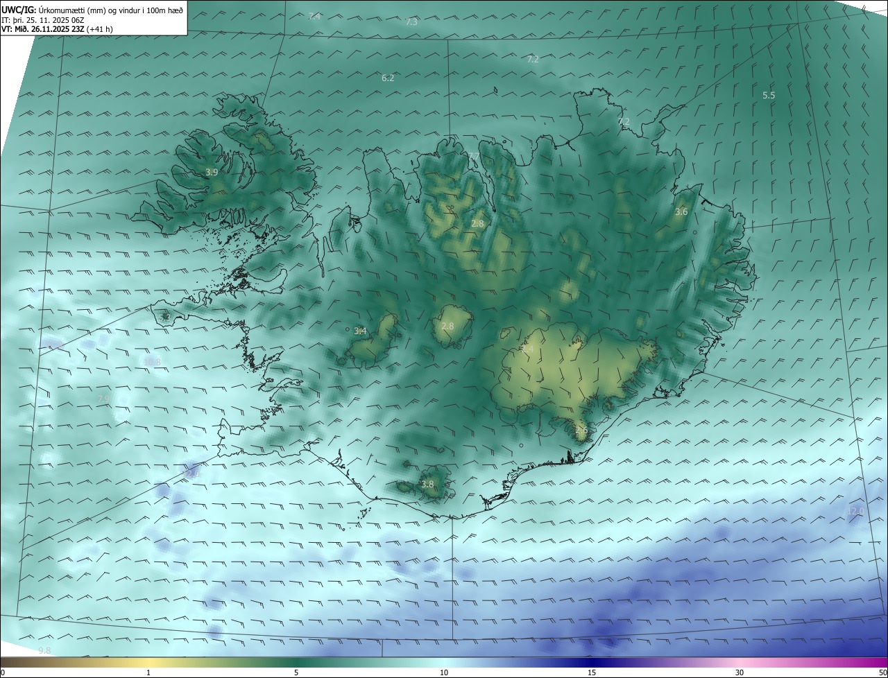
Task: Click the colour scale tick labelled 5
Action: (296, 672)
